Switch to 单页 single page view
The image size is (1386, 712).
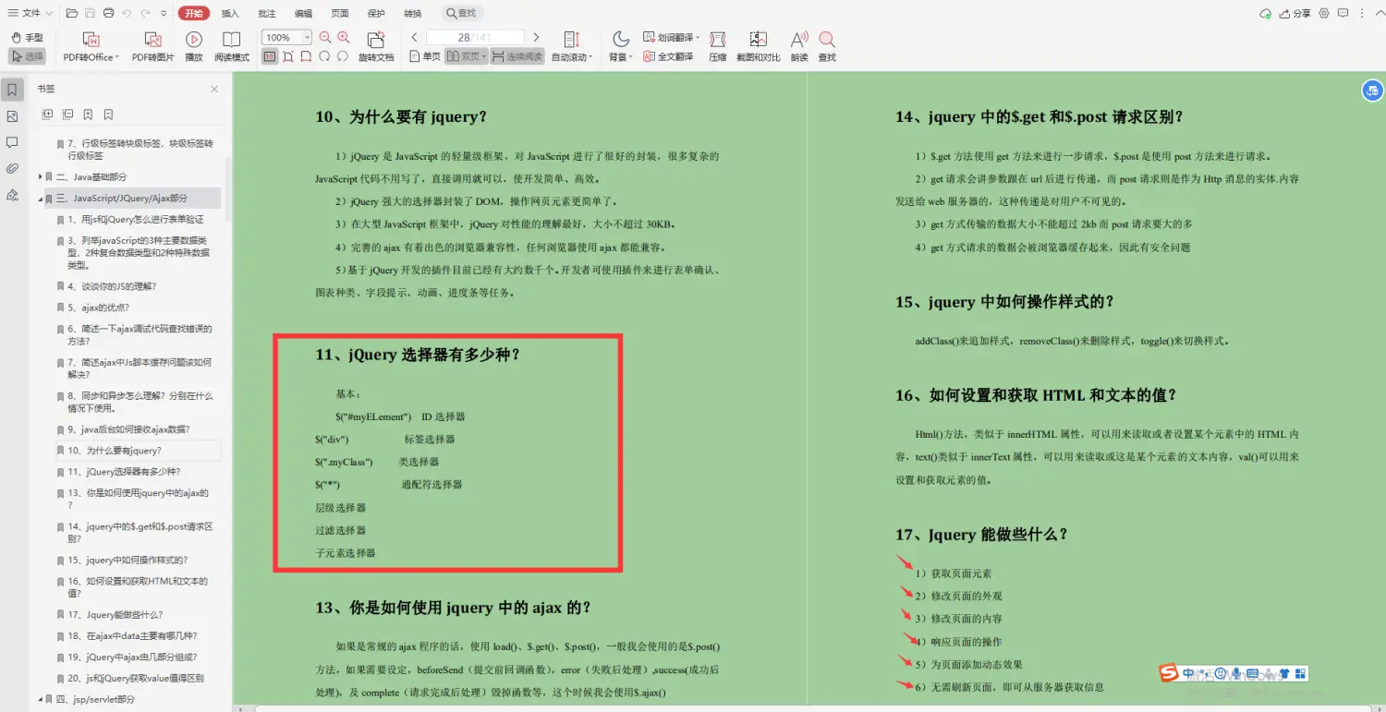click(x=426, y=56)
